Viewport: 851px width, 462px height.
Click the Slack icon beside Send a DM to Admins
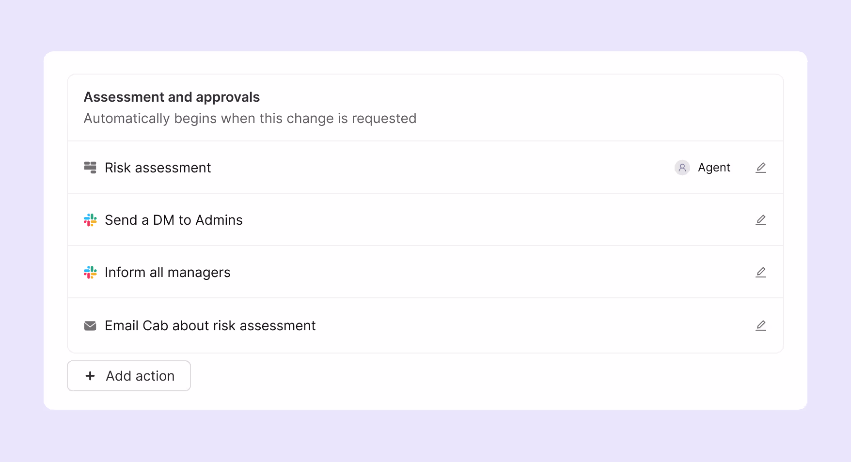coord(90,220)
